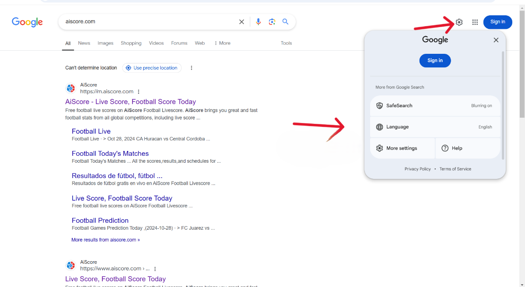Screen dimensions: 525x287
Task: Select the All results tab
Action: (68, 43)
